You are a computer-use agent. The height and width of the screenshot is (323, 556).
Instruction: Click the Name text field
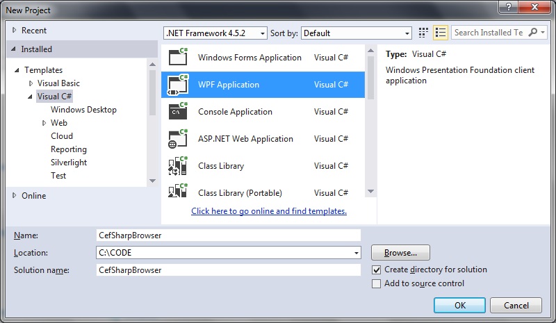pyautogui.click(x=229, y=235)
